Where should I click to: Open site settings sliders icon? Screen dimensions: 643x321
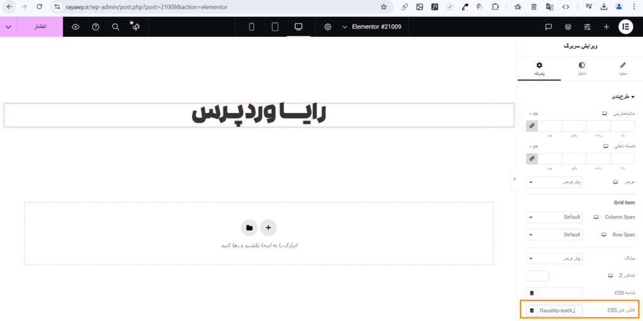point(587,27)
